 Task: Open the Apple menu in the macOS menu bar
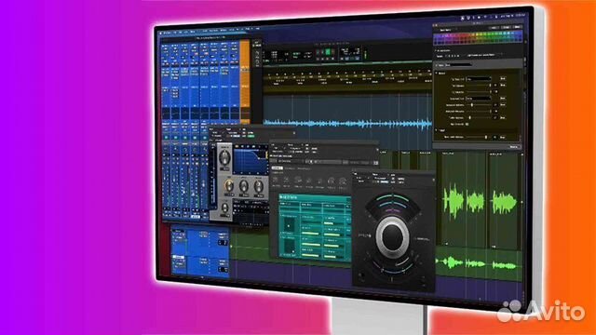(x=161, y=33)
